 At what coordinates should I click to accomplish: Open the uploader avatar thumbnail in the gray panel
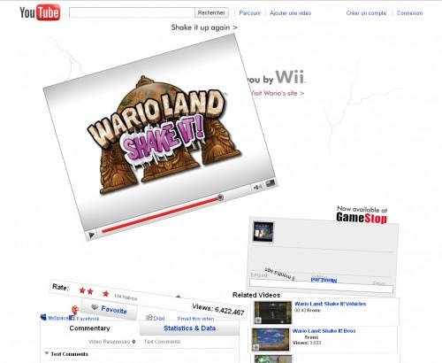[x=263, y=232]
